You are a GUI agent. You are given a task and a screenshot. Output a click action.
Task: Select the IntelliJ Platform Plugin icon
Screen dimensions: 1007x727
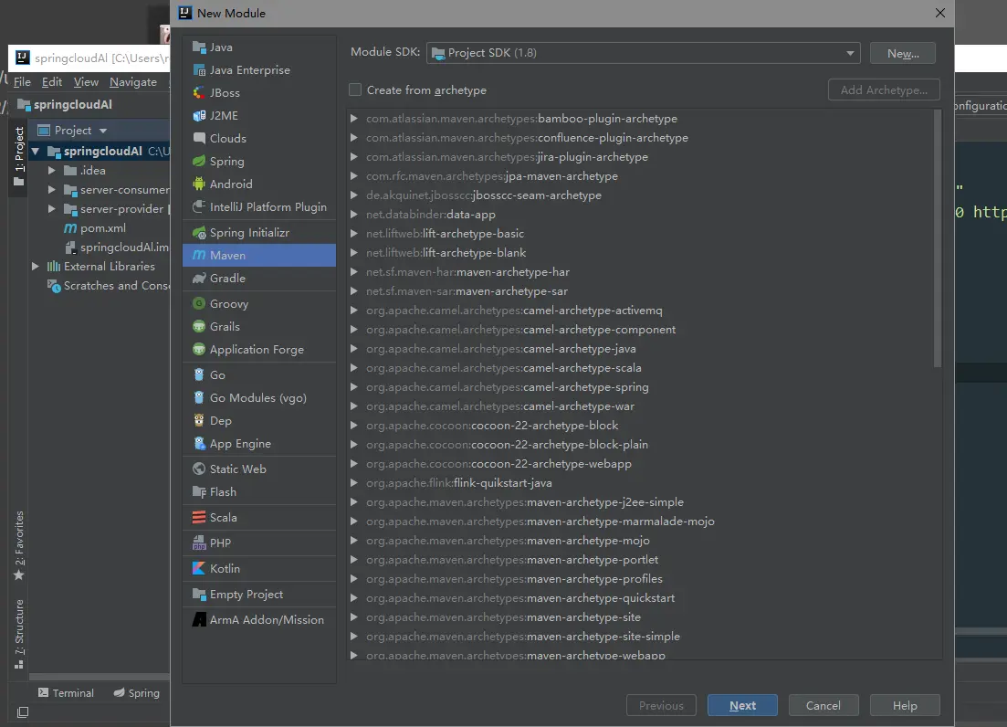199,206
